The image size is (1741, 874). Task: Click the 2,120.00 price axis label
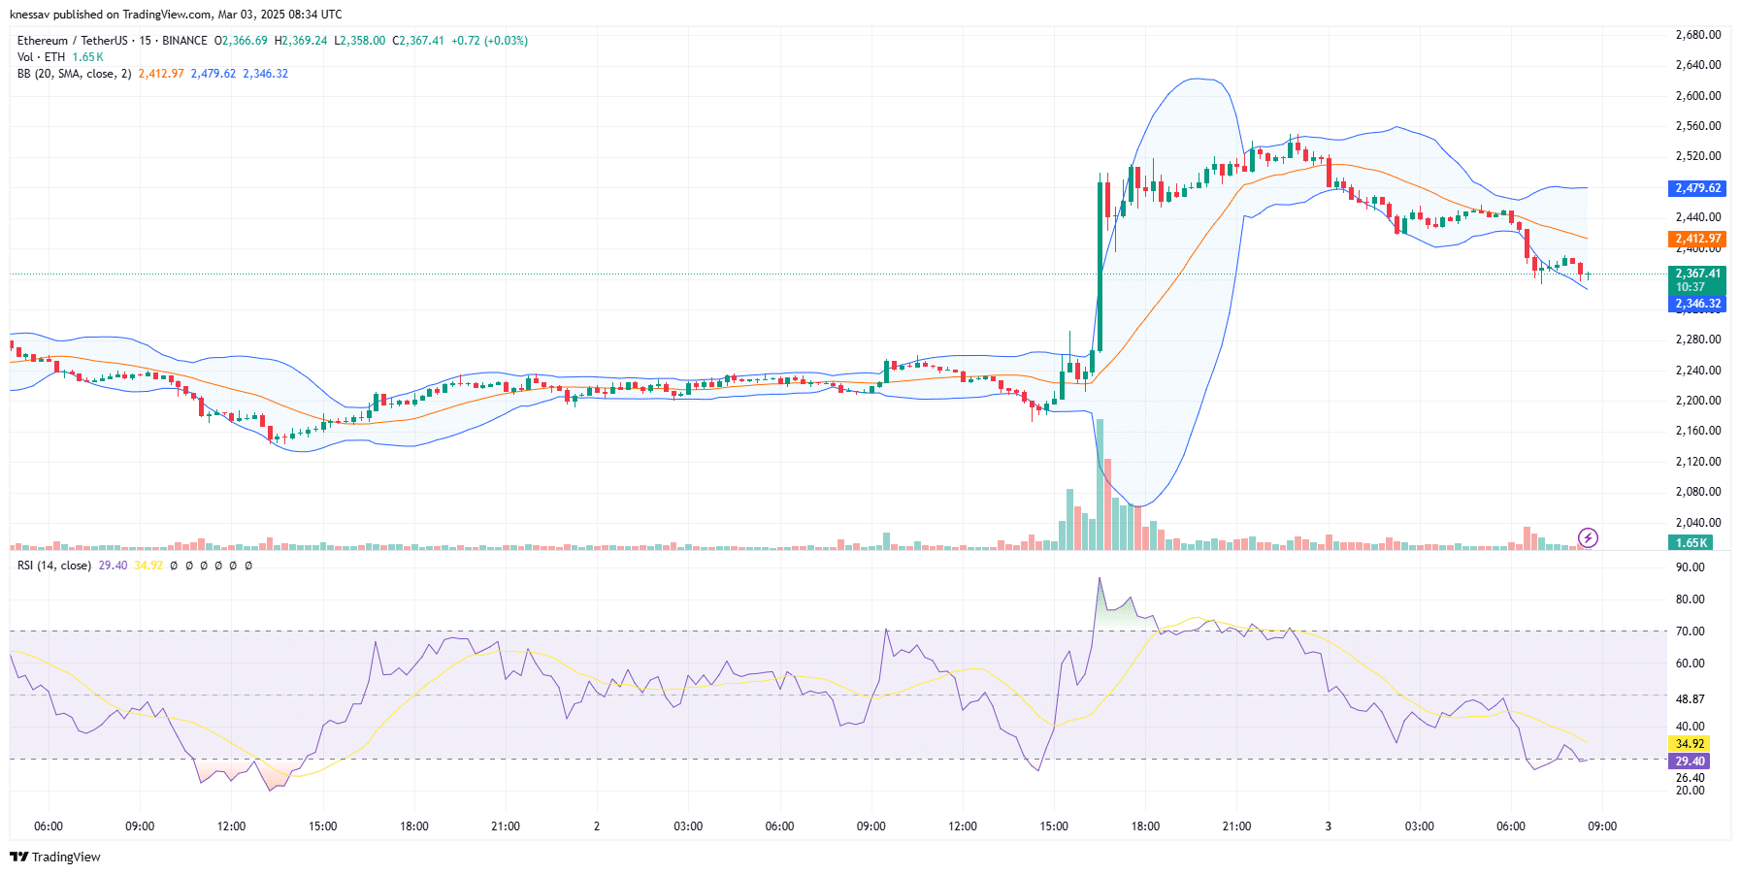tap(1698, 462)
